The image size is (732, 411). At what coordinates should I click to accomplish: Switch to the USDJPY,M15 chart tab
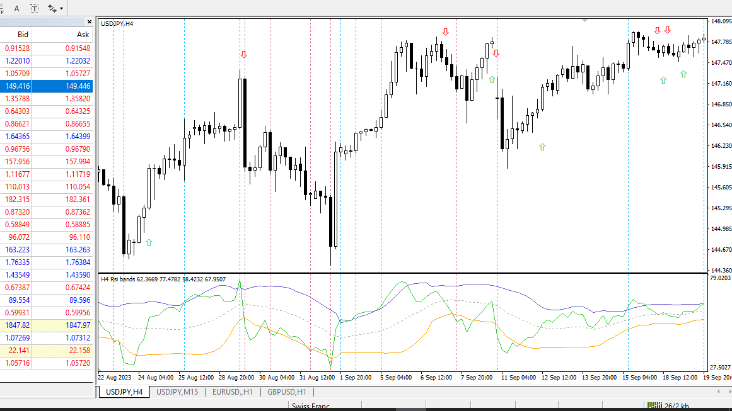[177, 392]
